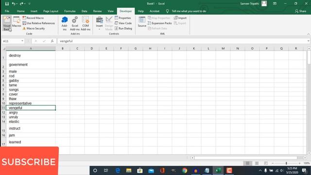Screen dimensions: 311x175
Task: Select column A header
Action: click(31, 49)
